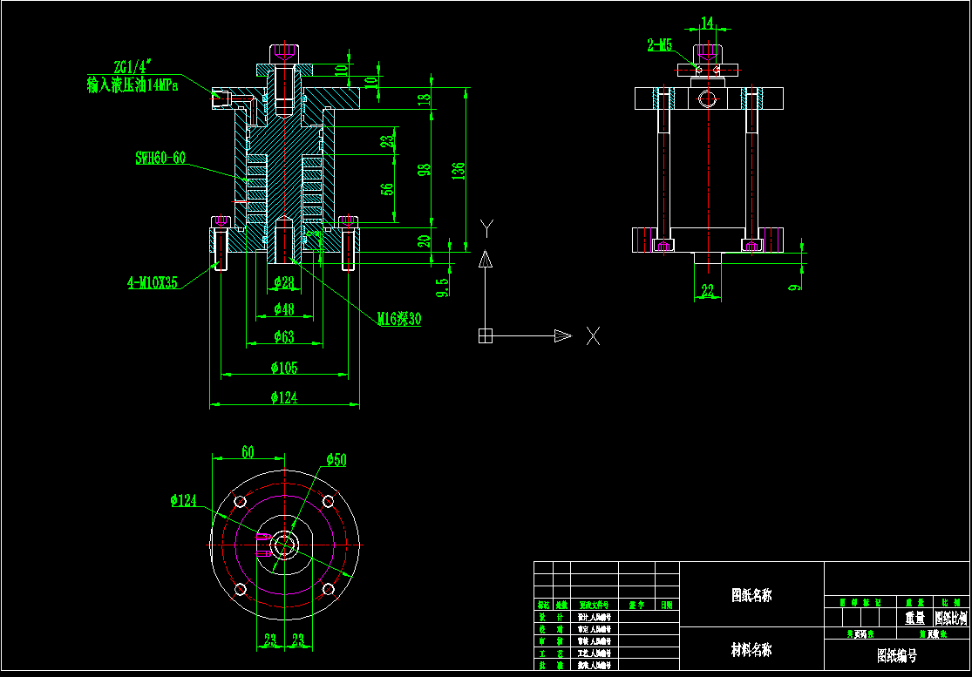The height and width of the screenshot is (677, 972).
Task: Click the 20 vertical dimension
Action: 424,241
